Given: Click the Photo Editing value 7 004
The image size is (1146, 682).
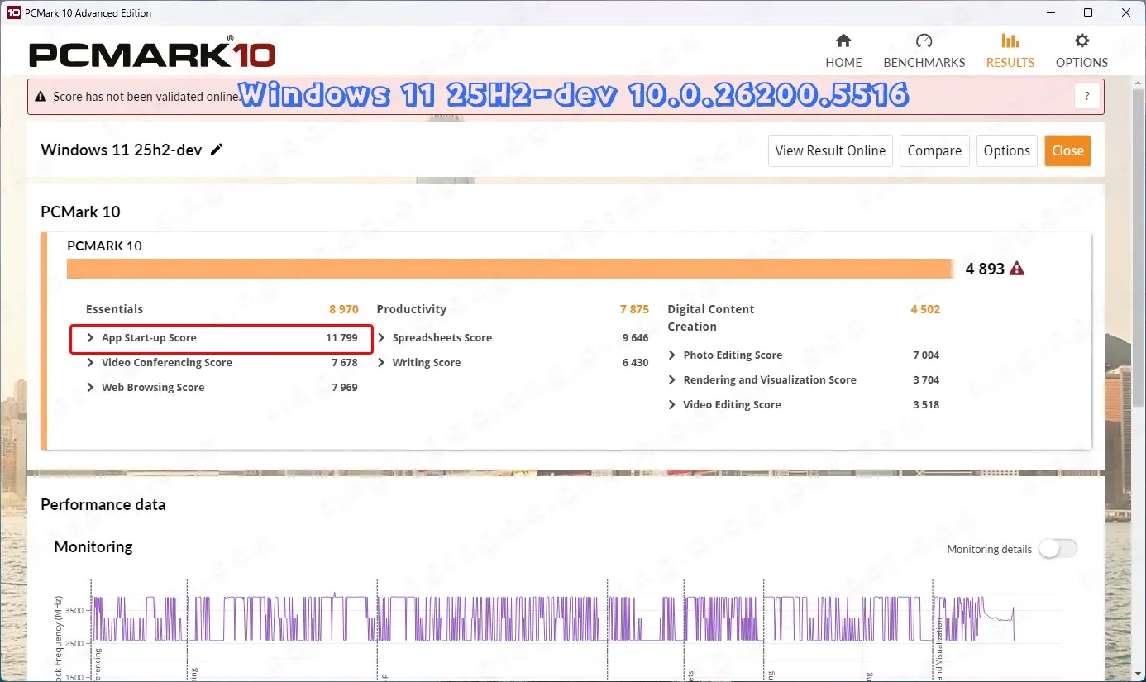Looking at the screenshot, I should (x=926, y=355).
